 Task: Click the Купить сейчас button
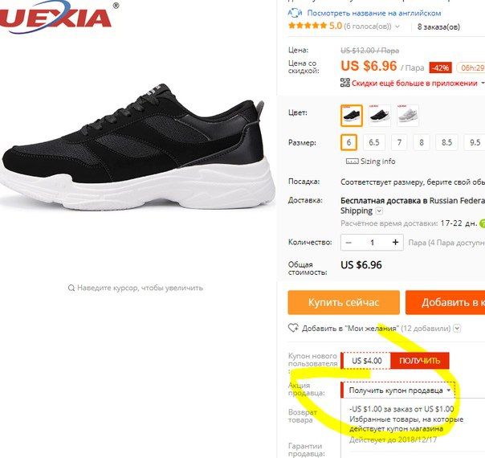344,302
